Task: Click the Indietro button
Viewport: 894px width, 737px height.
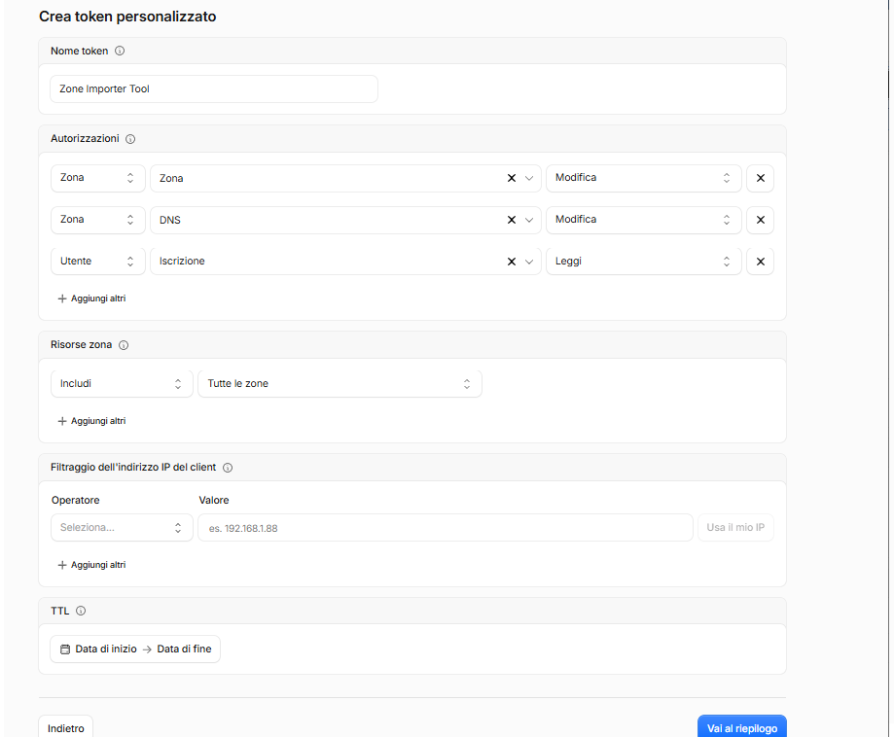Action: coord(65,728)
